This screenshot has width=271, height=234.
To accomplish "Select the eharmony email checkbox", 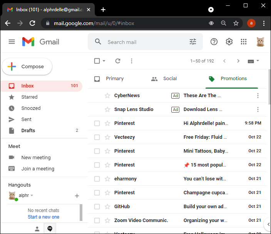I will click(97, 179).
